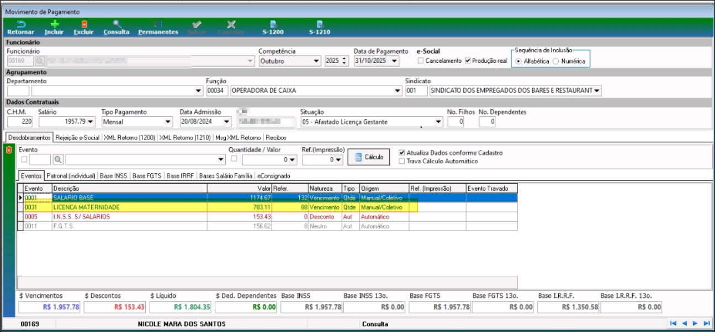Image resolution: width=715 pixels, height=332 pixels.
Task: Switch to the Rejeição e-Social tab
Action: pyautogui.click(x=78, y=138)
